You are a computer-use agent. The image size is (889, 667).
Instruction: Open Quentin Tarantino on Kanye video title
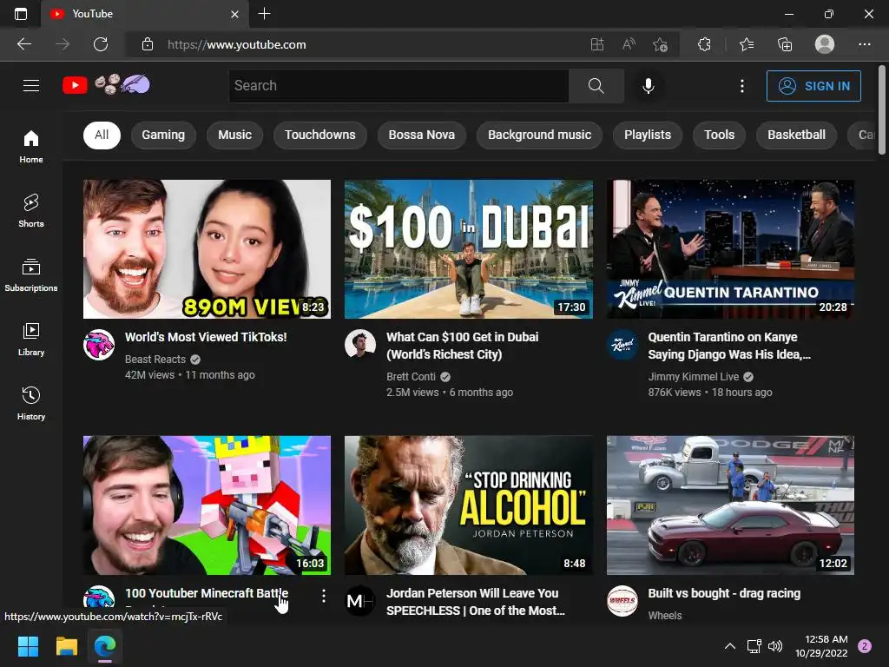click(729, 346)
